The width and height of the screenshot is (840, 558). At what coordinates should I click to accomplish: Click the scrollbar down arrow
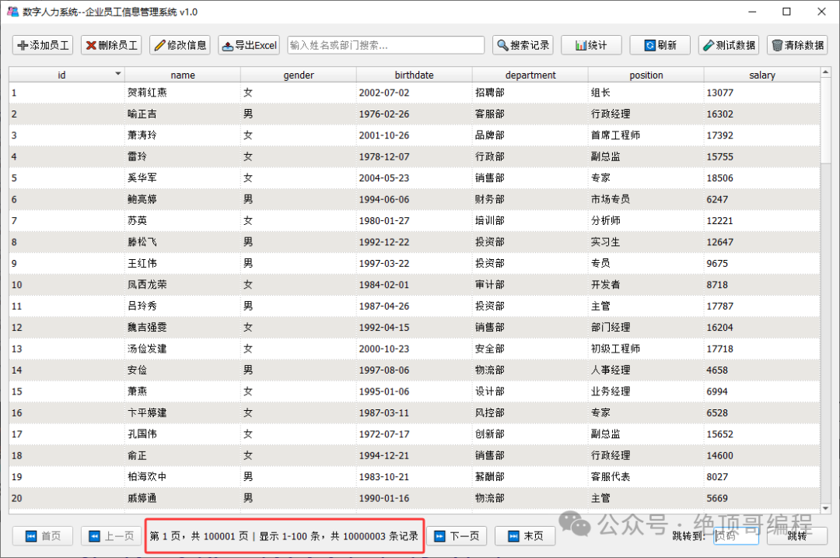825,508
